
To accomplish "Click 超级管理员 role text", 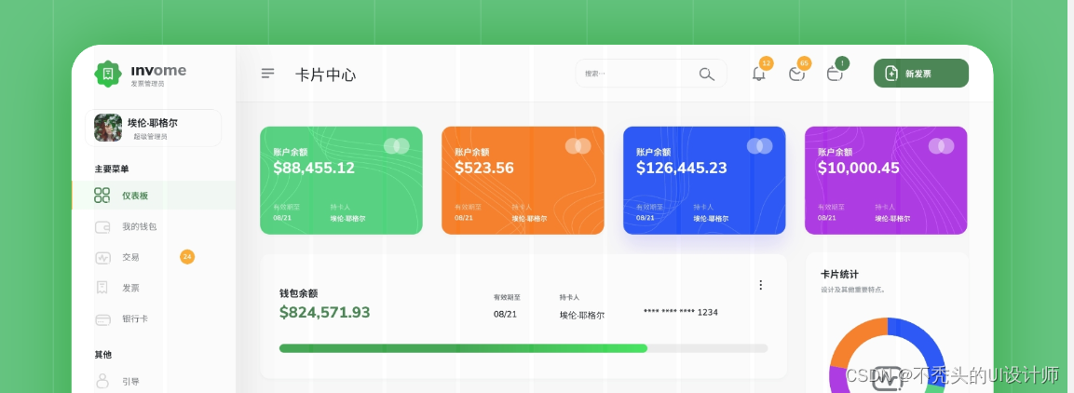I will pyautogui.click(x=150, y=137).
